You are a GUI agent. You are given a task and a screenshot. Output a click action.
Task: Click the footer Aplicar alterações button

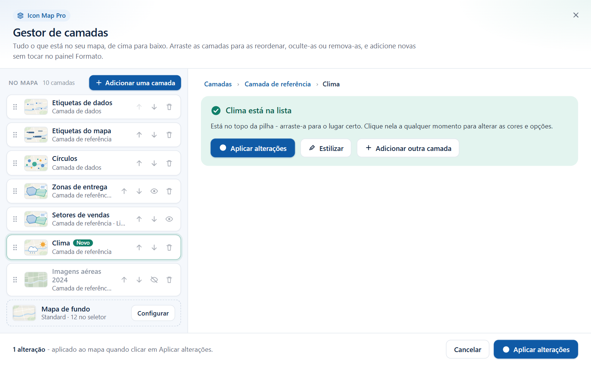536,349
